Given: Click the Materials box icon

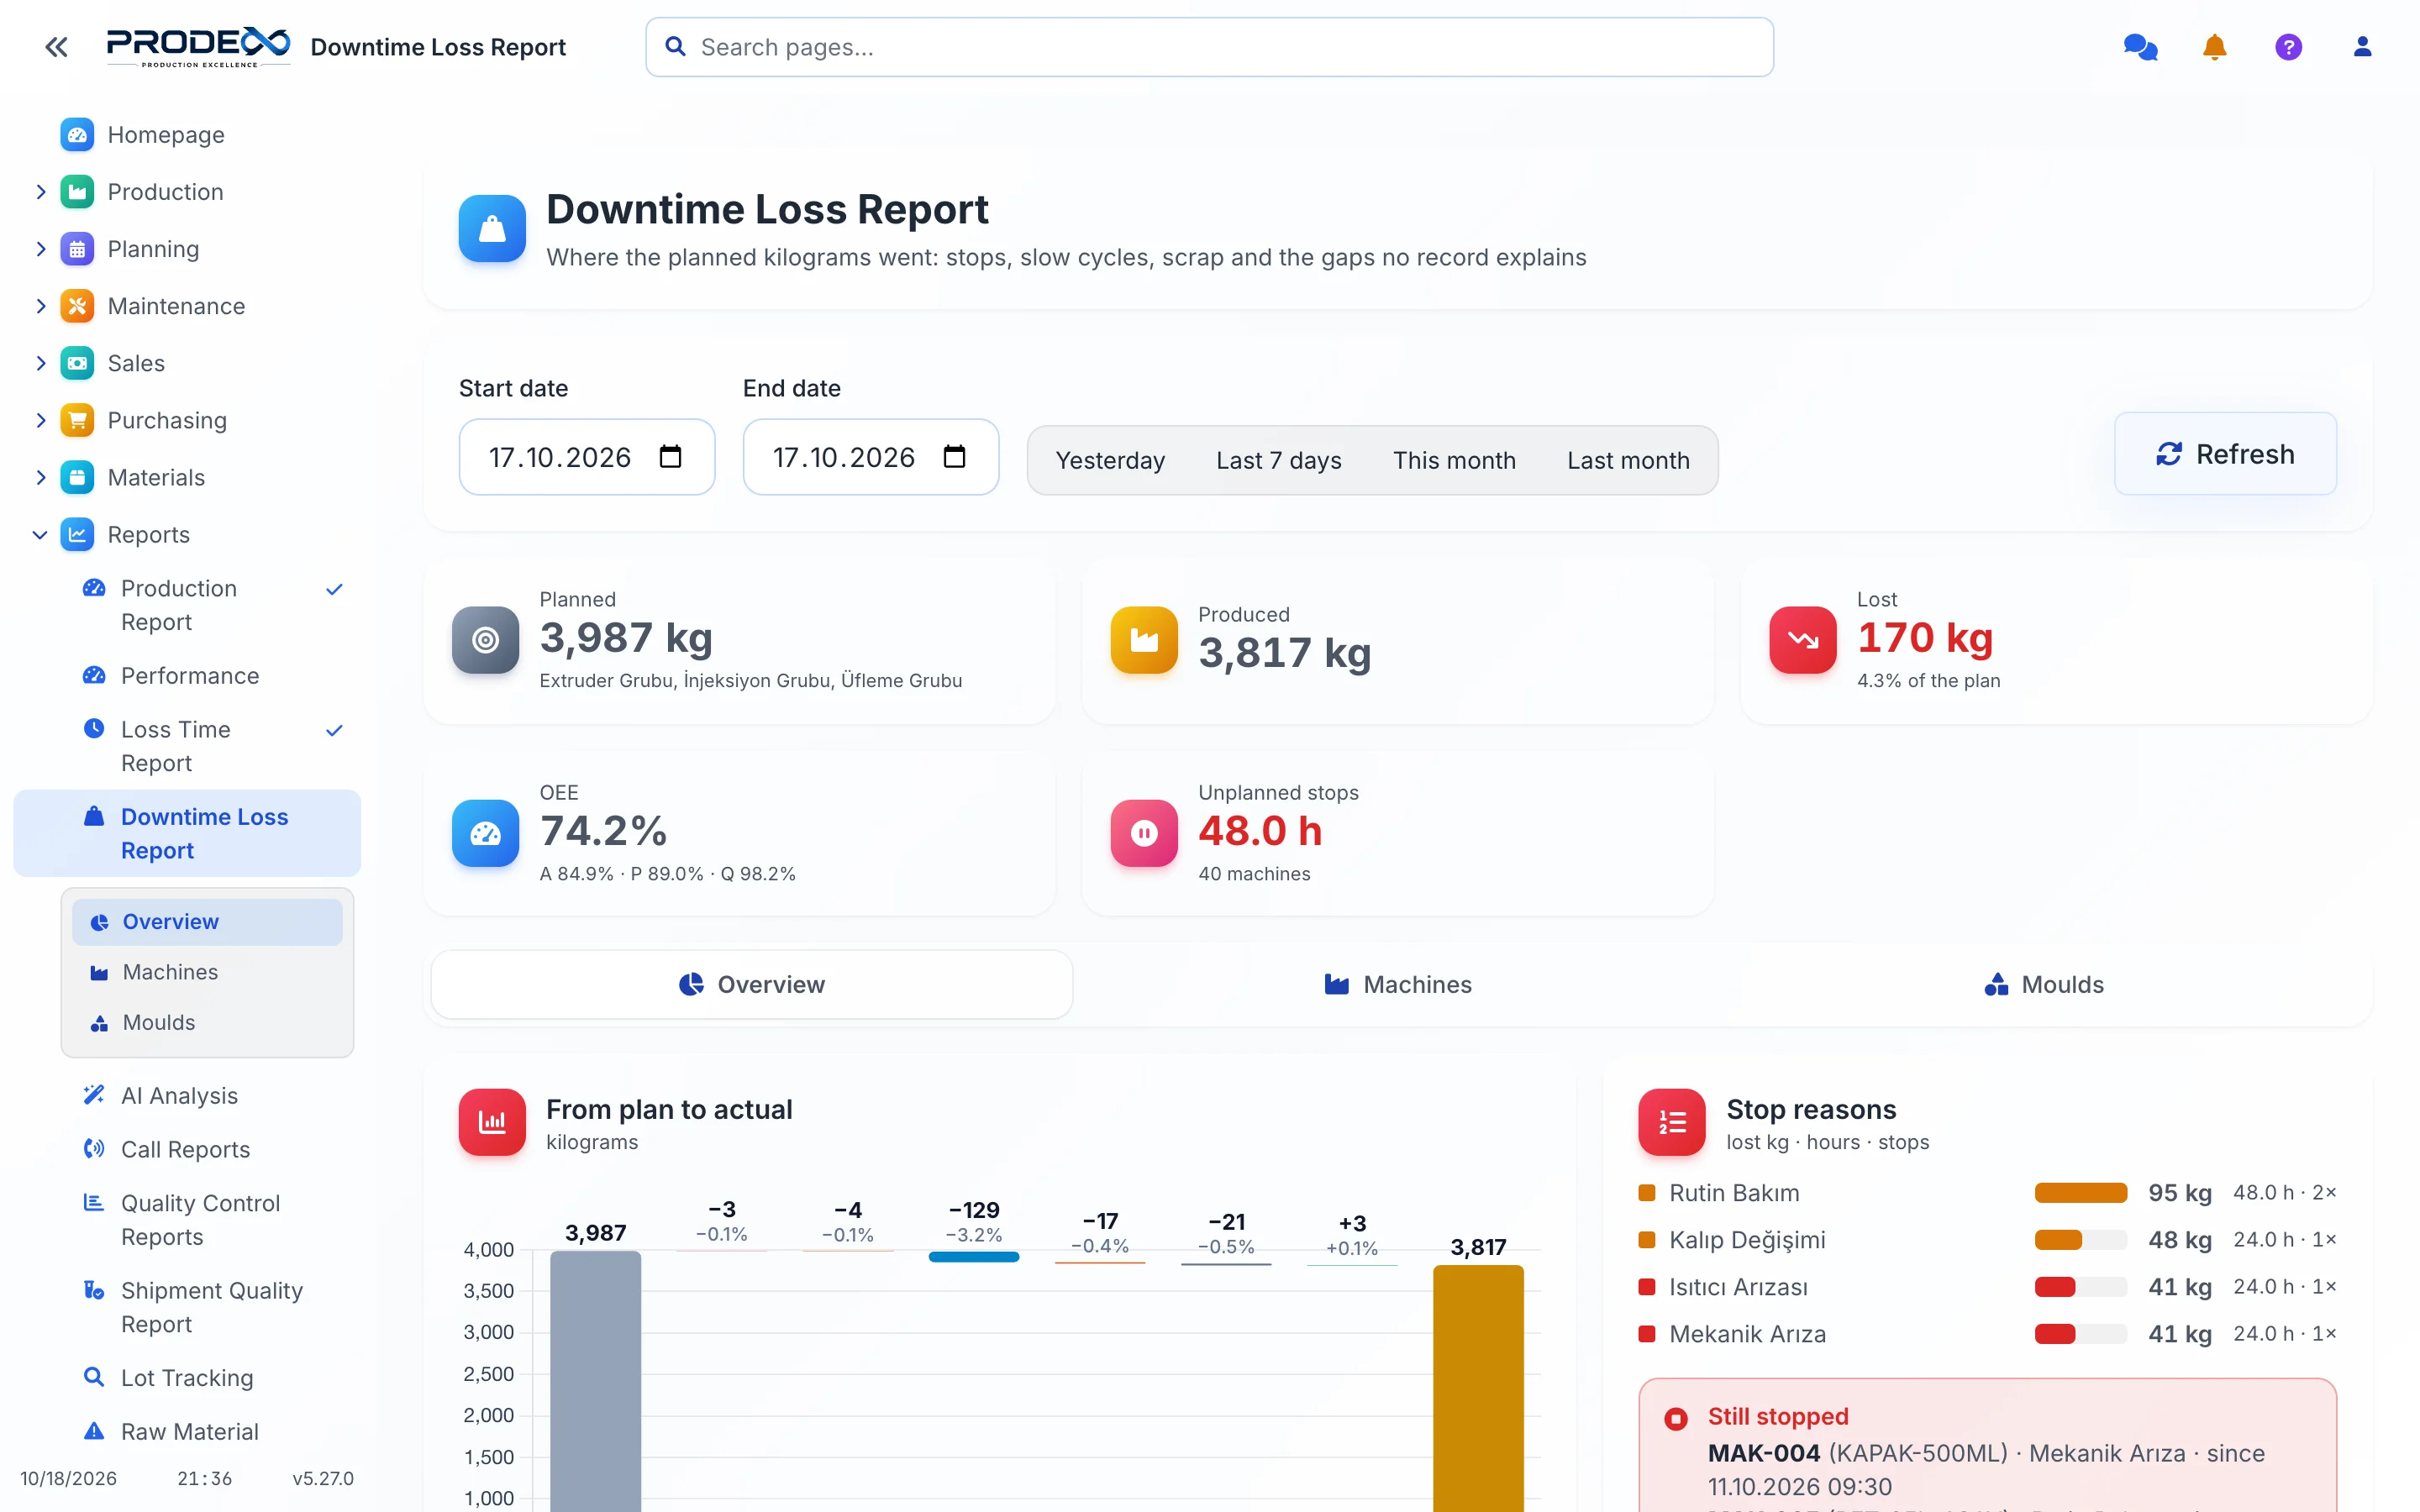Looking at the screenshot, I should click(77, 477).
